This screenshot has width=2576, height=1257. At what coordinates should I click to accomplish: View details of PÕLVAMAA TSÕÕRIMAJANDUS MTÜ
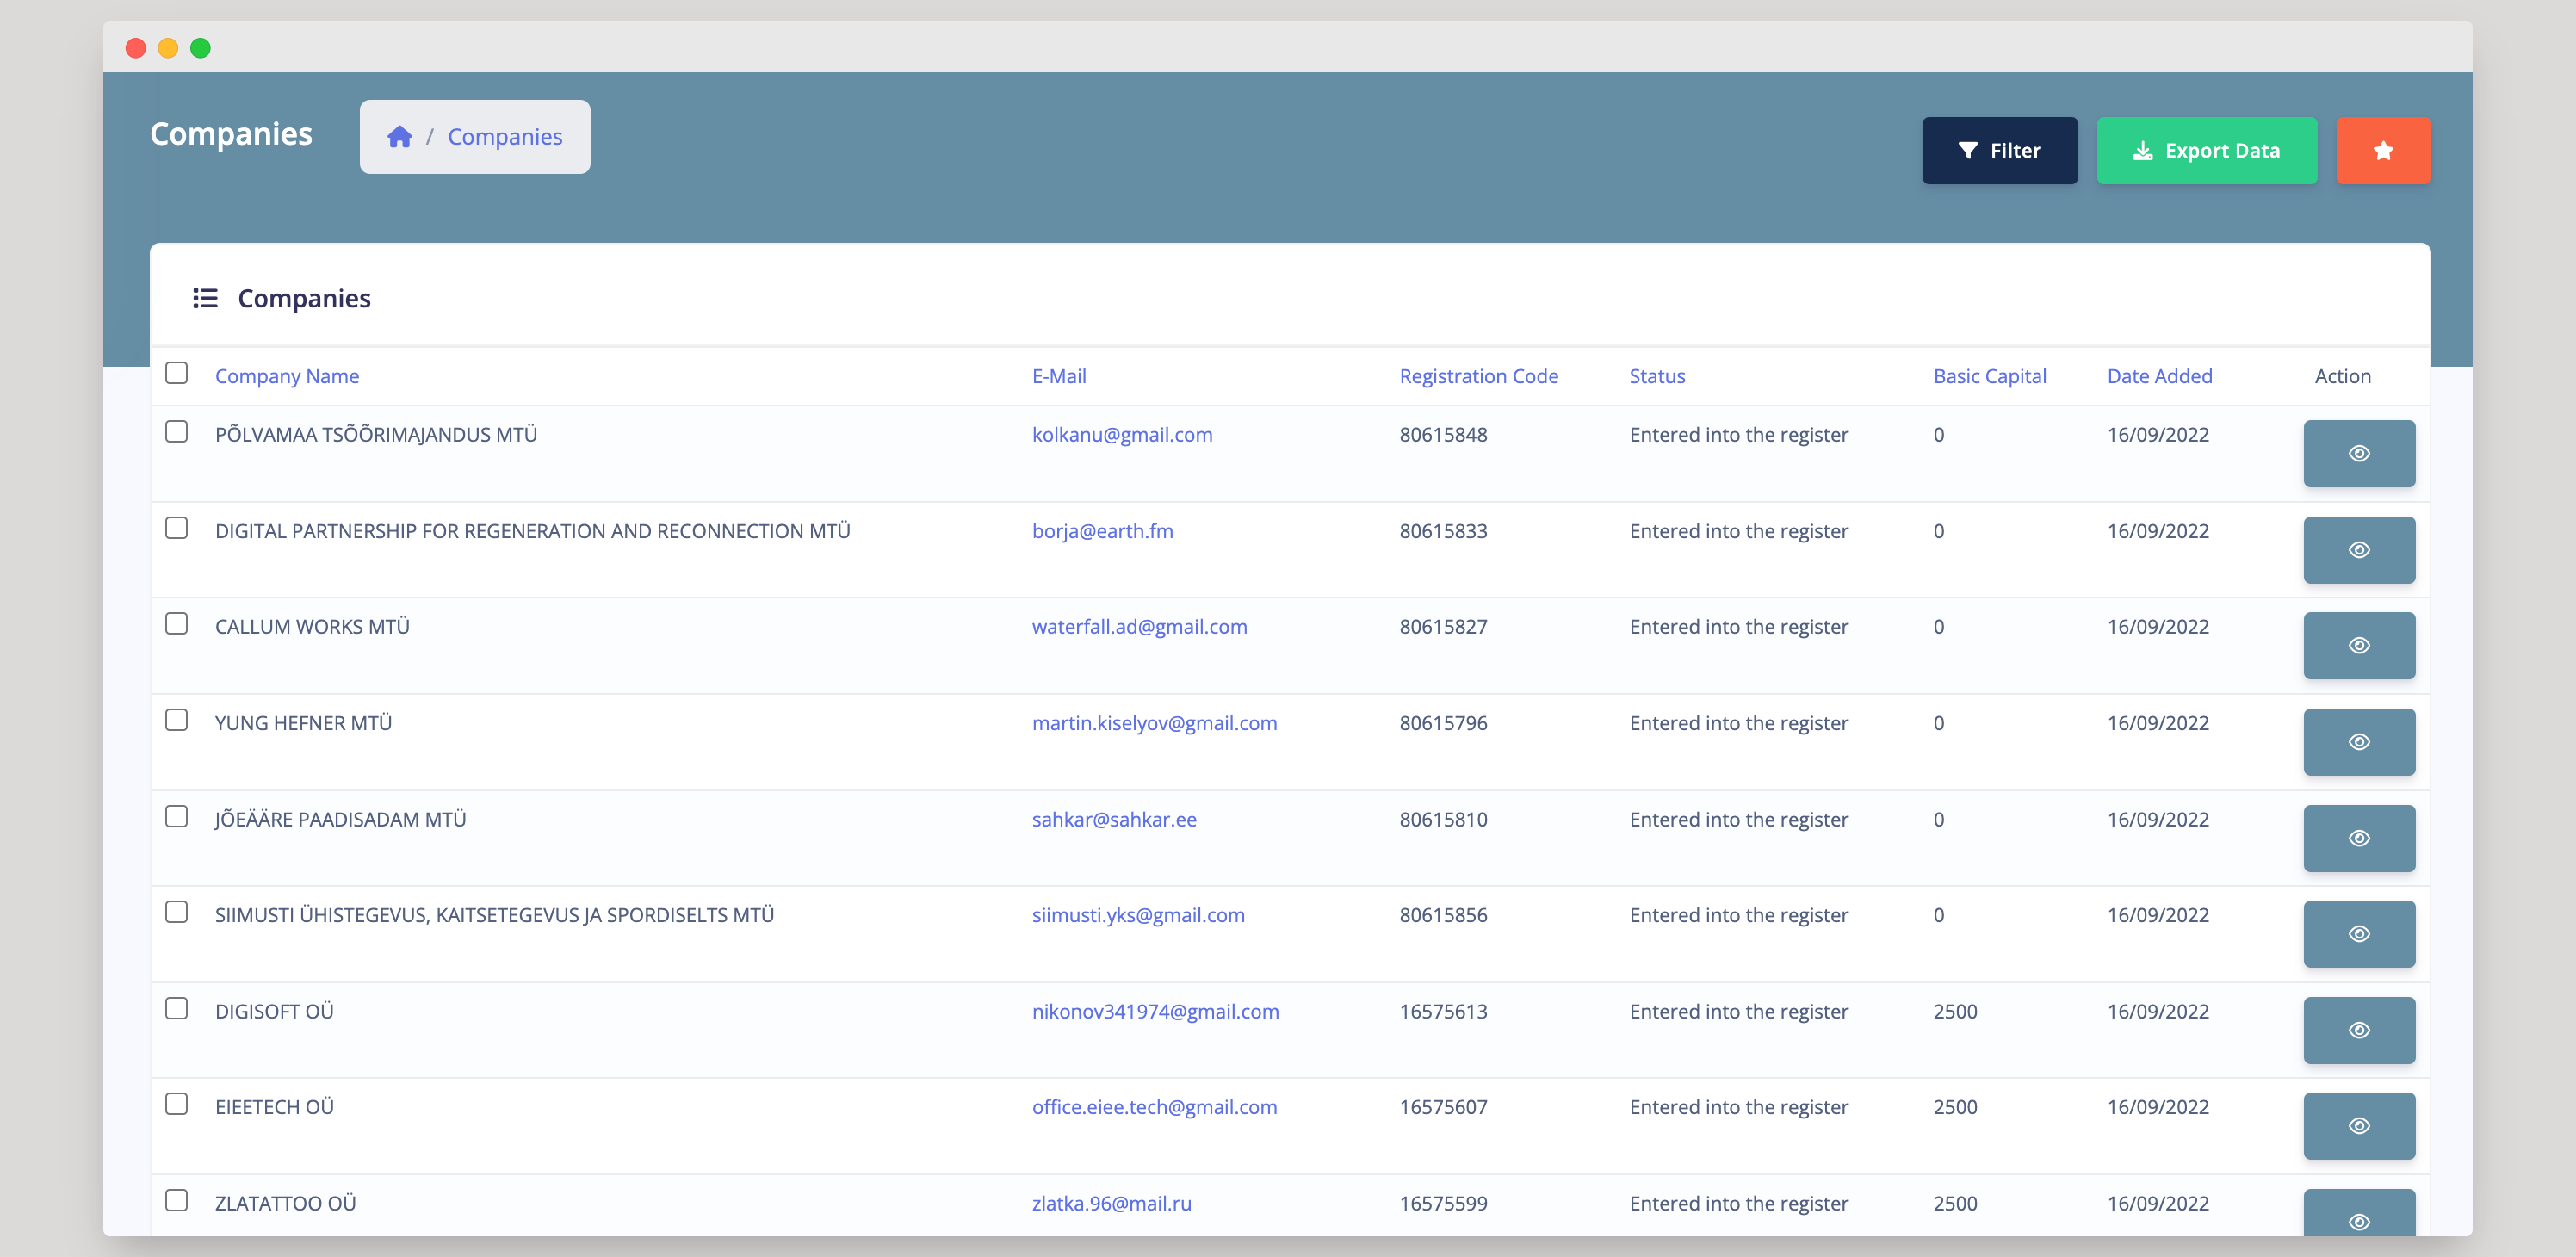click(x=2359, y=454)
